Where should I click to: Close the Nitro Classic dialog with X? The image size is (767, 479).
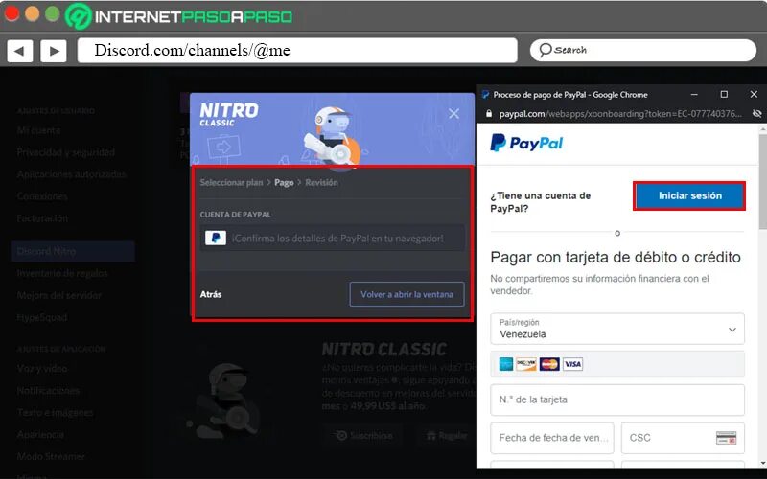click(x=453, y=113)
